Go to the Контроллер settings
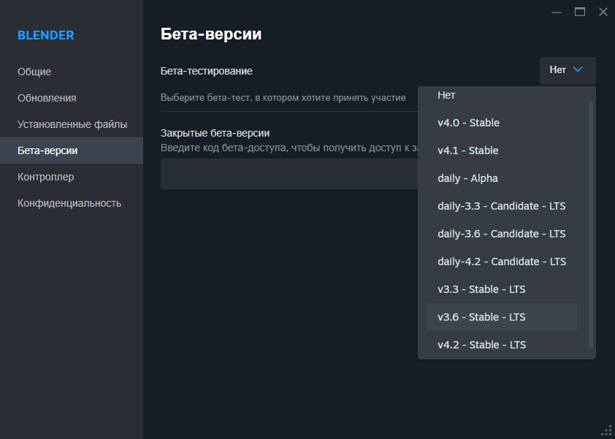Viewport: 615px width, 439px height. point(46,177)
